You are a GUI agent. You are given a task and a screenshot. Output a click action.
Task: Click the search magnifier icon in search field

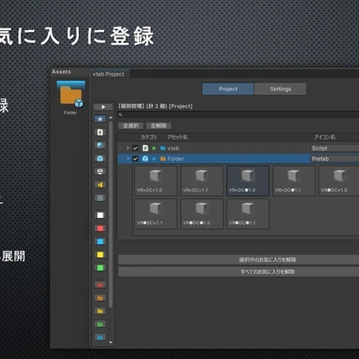pos(120,114)
